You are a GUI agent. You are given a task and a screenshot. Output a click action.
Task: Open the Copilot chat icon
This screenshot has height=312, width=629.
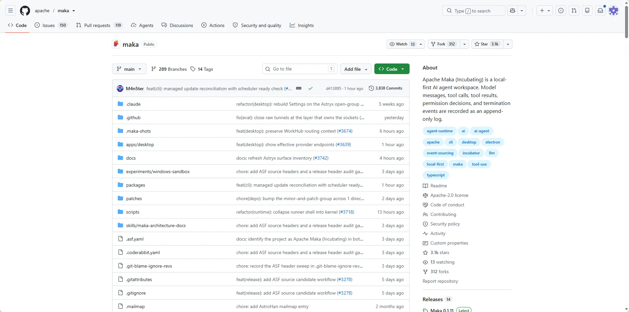pos(513,11)
